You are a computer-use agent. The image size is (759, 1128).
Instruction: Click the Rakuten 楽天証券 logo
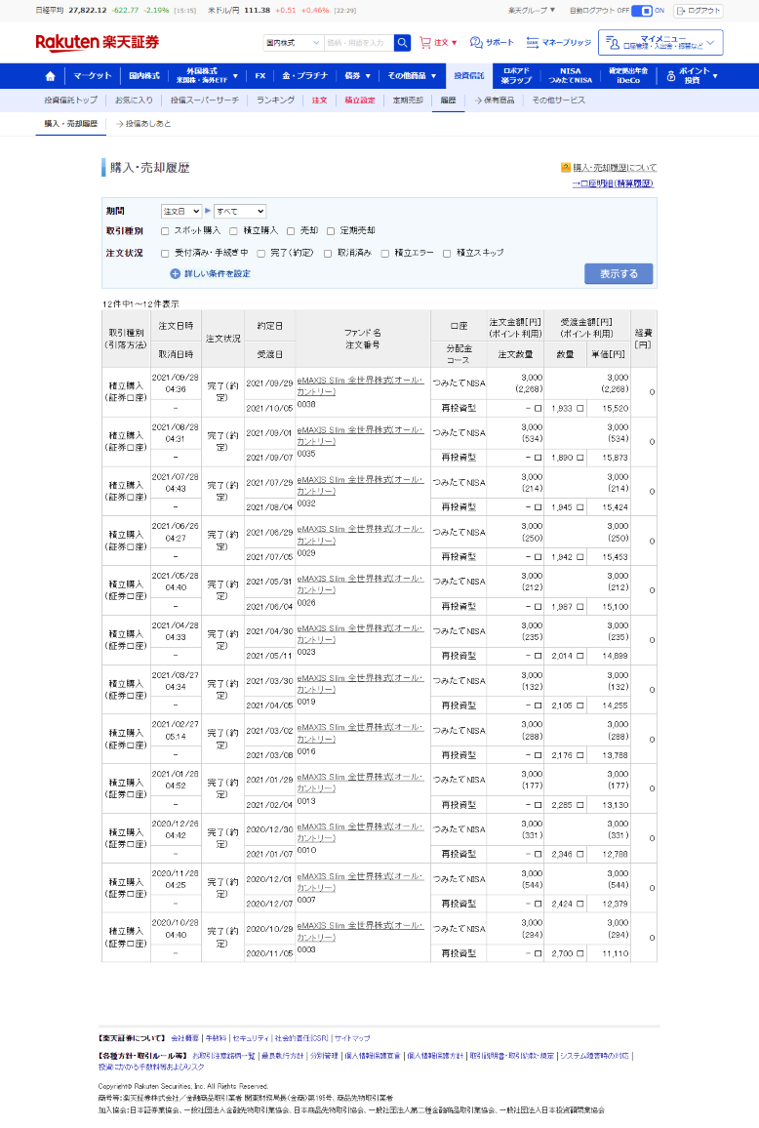pos(98,42)
